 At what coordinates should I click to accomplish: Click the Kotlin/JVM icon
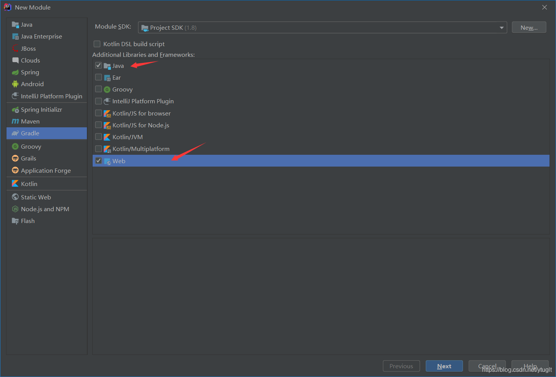pyautogui.click(x=107, y=137)
